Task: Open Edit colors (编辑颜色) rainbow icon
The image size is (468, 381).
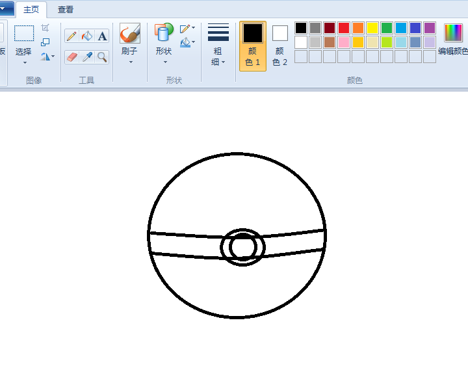Action: coord(453,33)
